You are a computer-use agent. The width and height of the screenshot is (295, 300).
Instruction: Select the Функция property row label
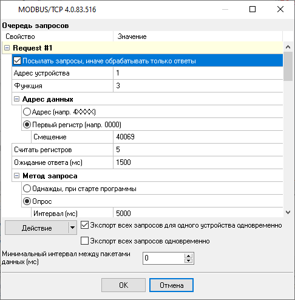click(x=28, y=86)
